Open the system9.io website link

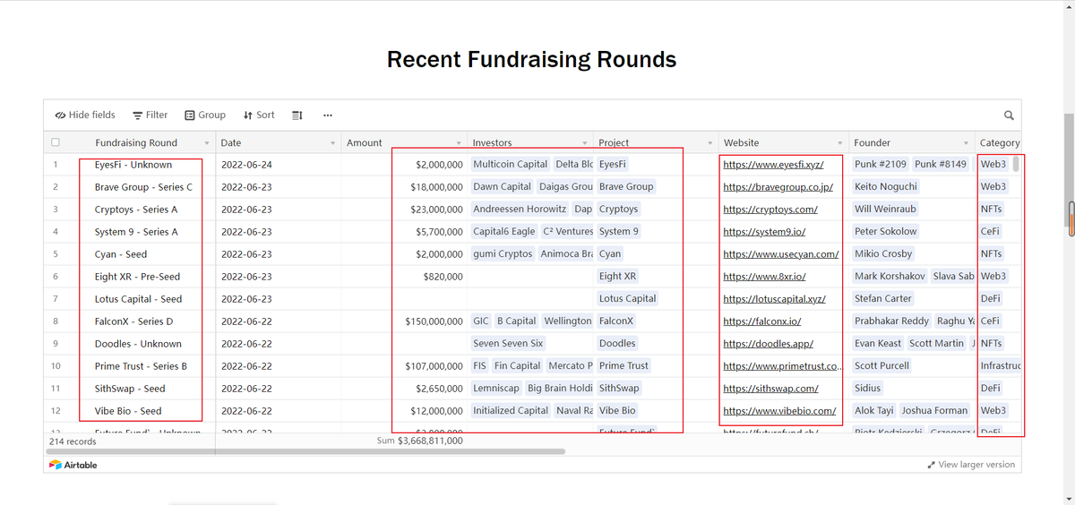coord(764,232)
